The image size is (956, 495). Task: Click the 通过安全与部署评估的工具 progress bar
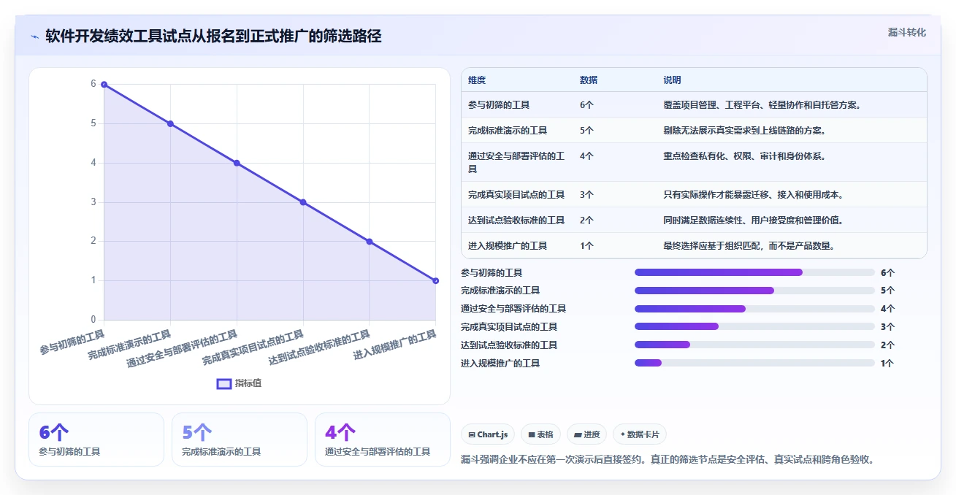(x=754, y=309)
